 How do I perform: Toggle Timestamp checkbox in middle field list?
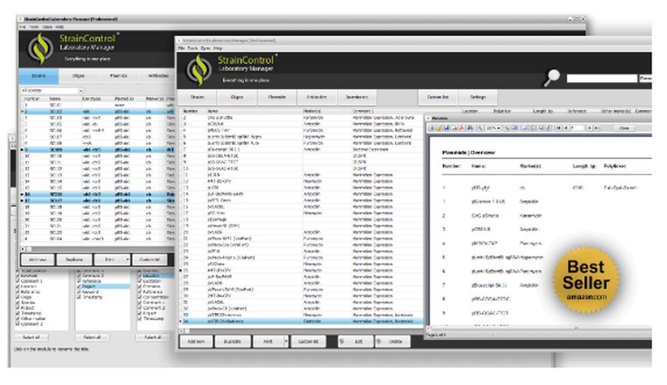coord(79,297)
